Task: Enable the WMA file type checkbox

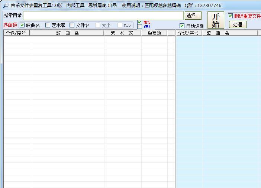Action: (139, 27)
